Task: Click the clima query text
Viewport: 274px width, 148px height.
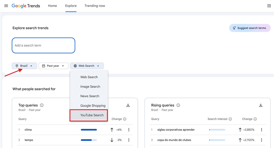Action: 28,130
